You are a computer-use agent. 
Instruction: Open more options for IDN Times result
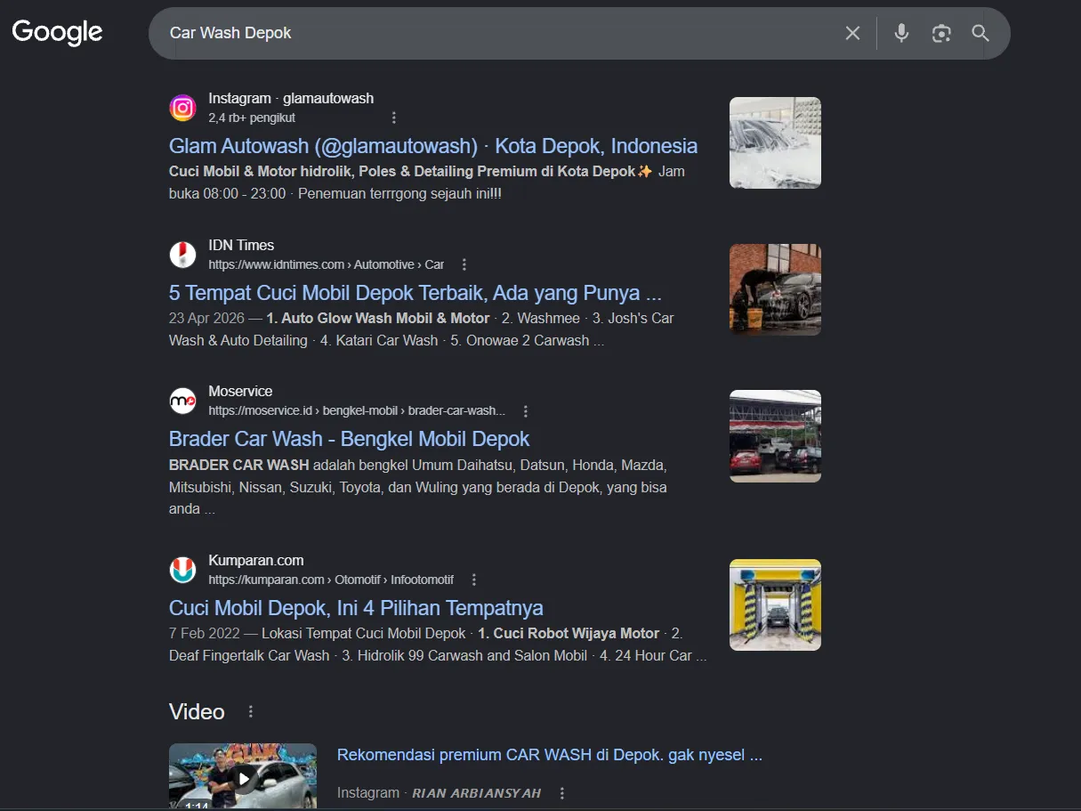464,264
